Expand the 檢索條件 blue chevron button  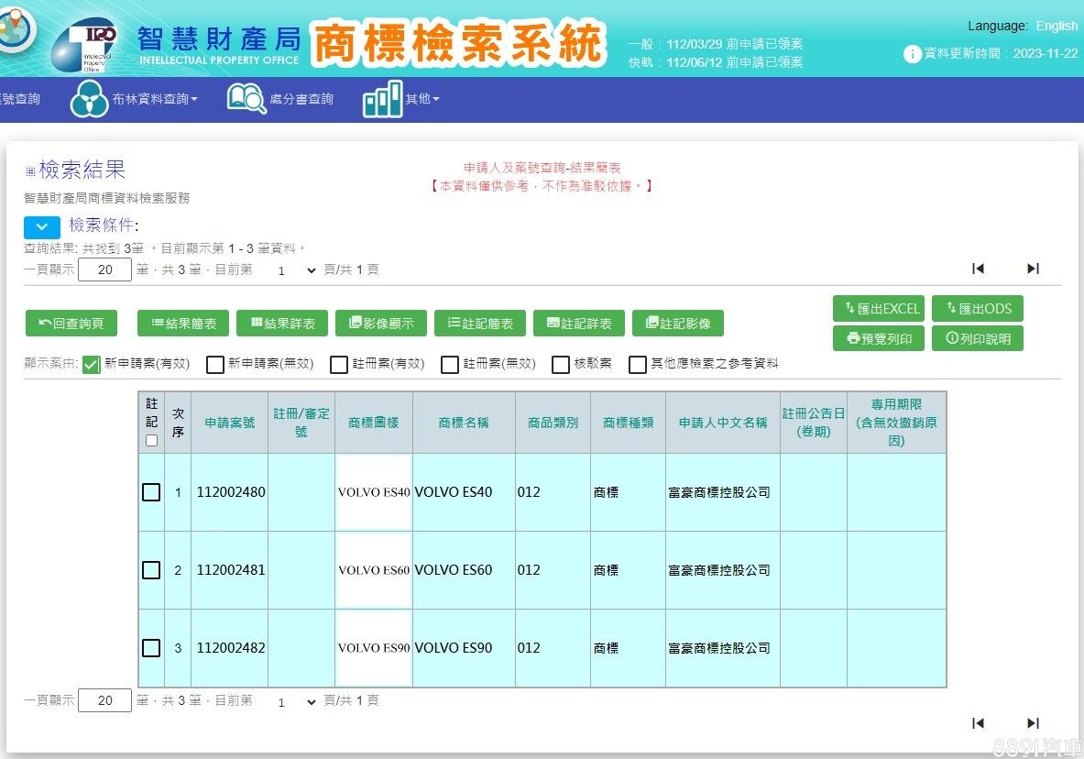point(41,227)
